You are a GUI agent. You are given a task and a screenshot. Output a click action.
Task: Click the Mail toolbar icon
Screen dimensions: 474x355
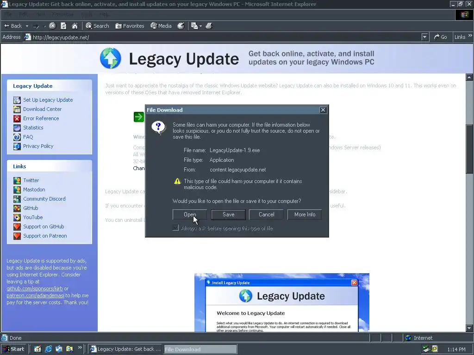coord(194,26)
